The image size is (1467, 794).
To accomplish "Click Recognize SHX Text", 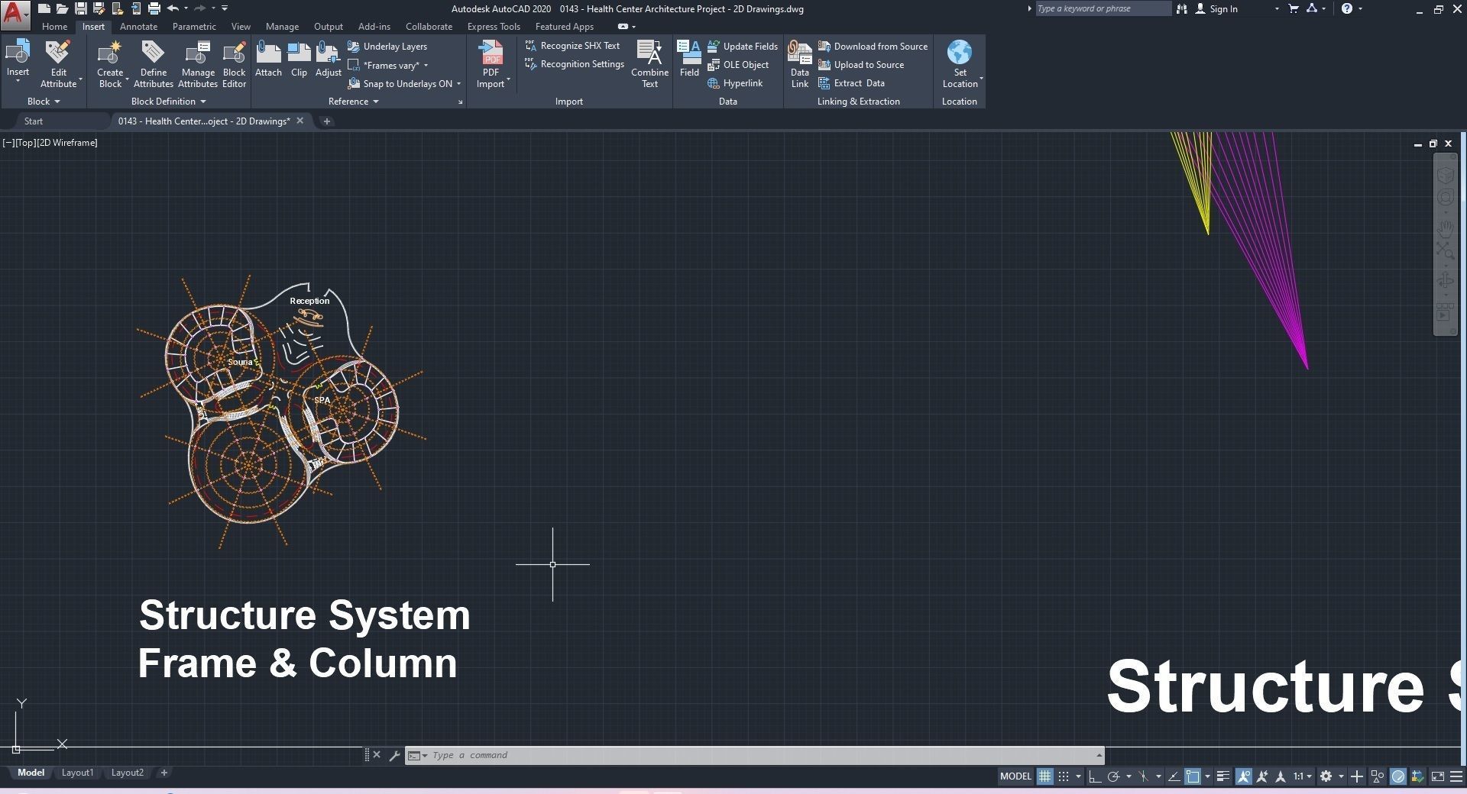I will pyautogui.click(x=572, y=46).
